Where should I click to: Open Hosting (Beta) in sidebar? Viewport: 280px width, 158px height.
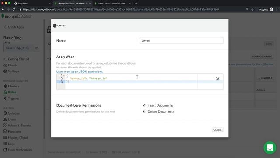pyautogui.click(x=18, y=137)
